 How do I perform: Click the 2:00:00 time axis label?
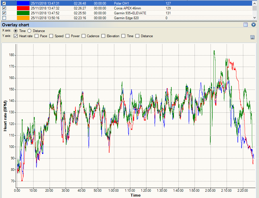pos(210,190)
